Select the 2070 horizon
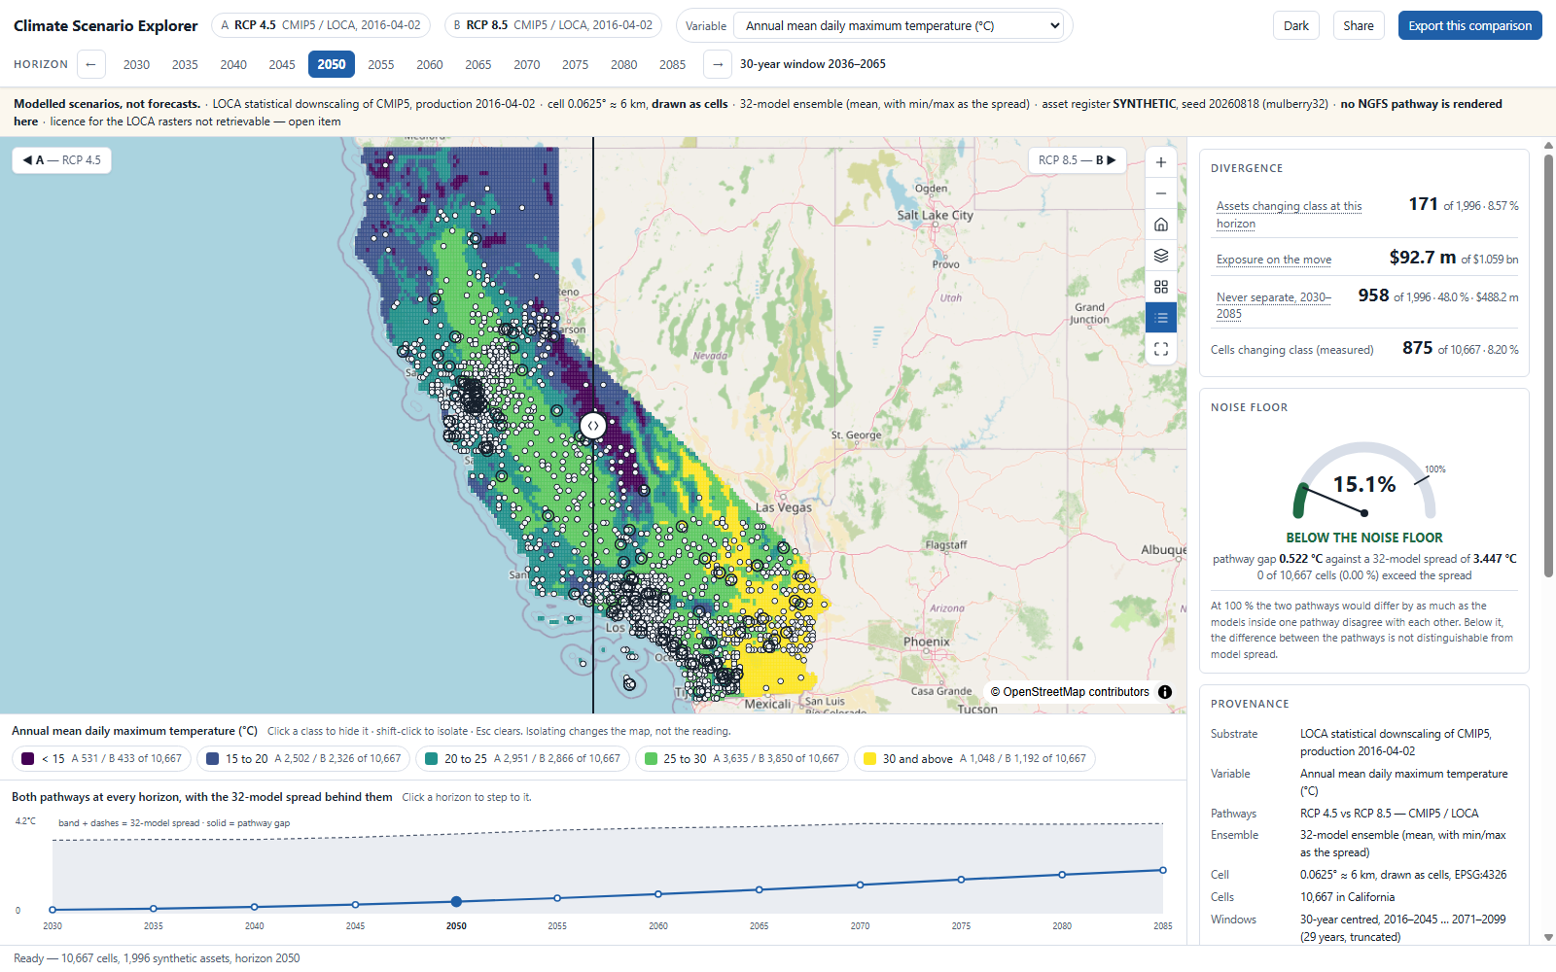Screen dimensions: 1556x972 click(527, 64)
